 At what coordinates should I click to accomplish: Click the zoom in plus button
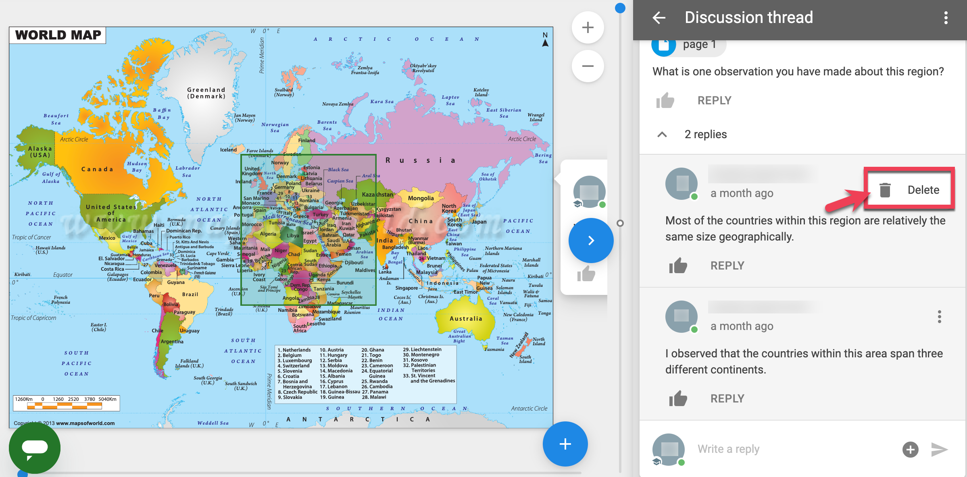tap(588, 27)
